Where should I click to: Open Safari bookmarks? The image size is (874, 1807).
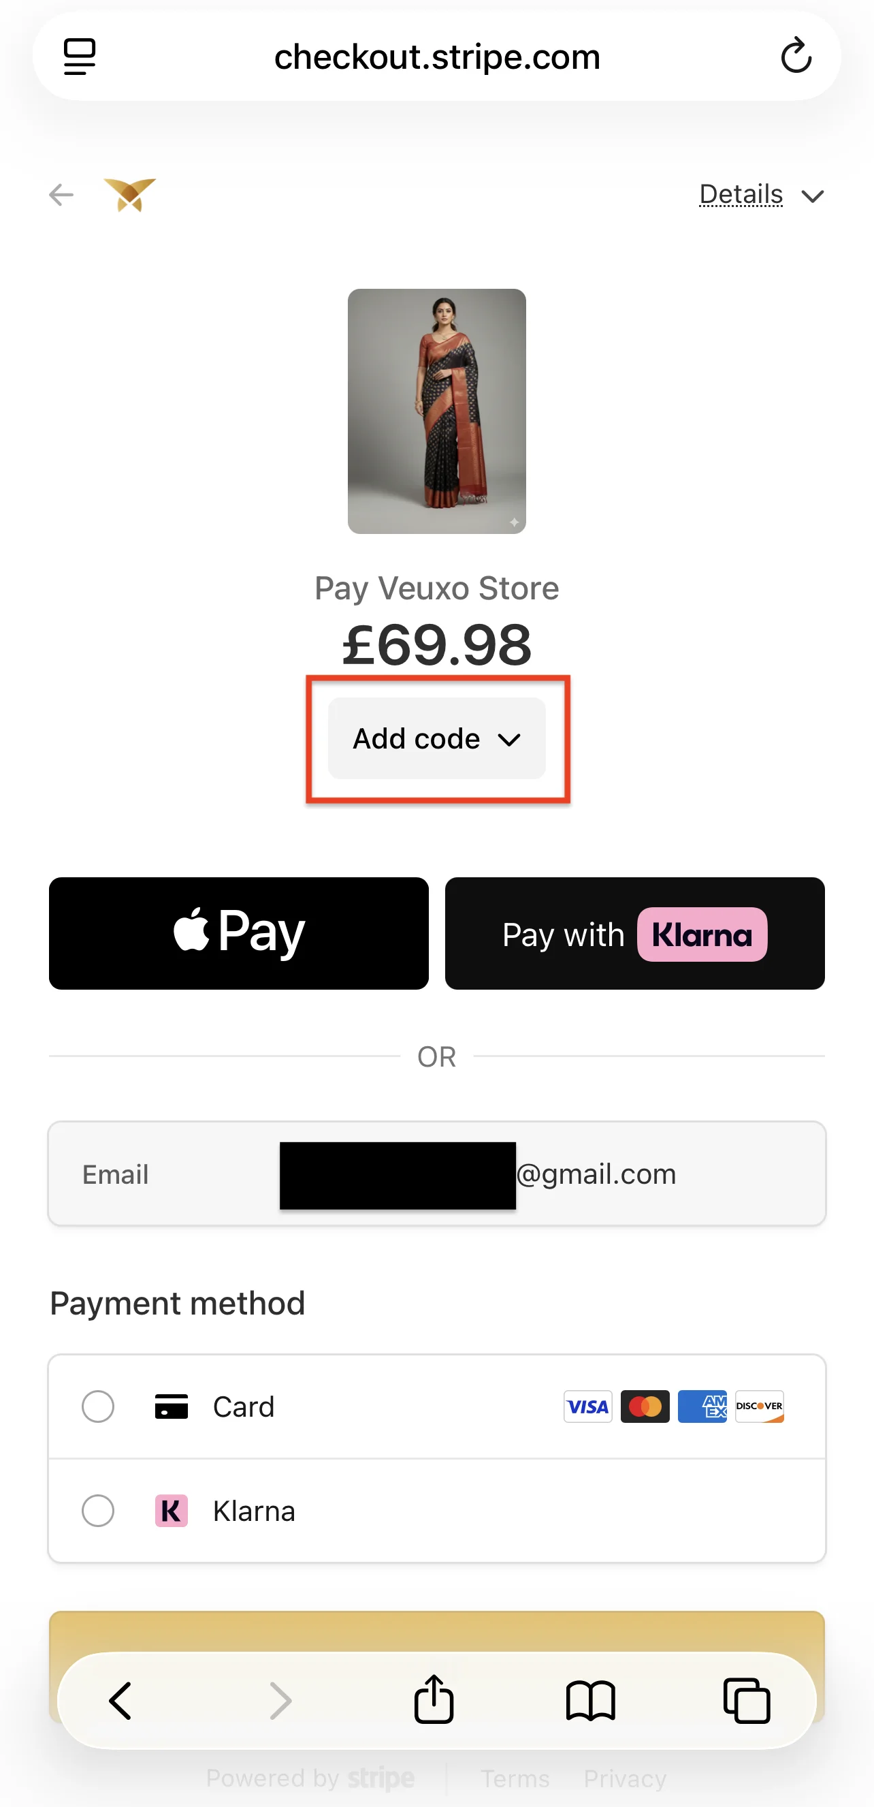click(x=590, y=1699)
